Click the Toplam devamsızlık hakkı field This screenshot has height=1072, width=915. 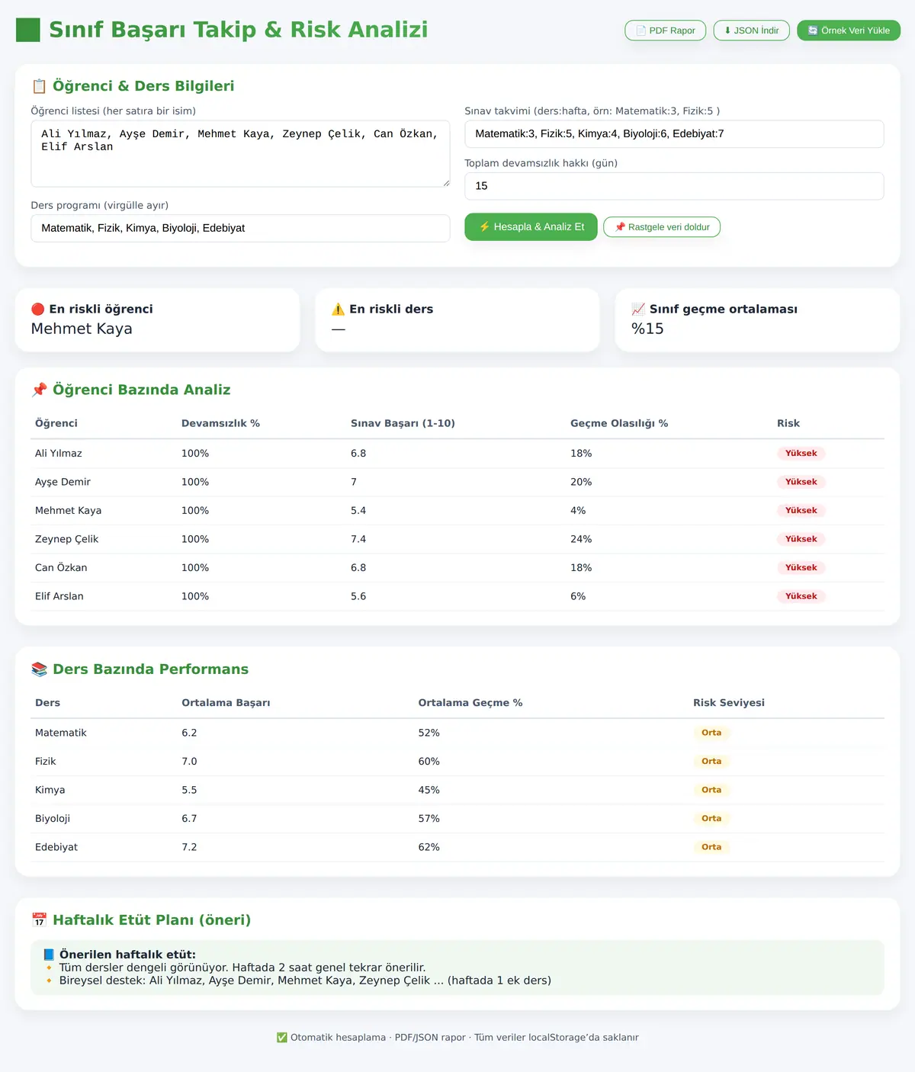click(x=674, y=186)
